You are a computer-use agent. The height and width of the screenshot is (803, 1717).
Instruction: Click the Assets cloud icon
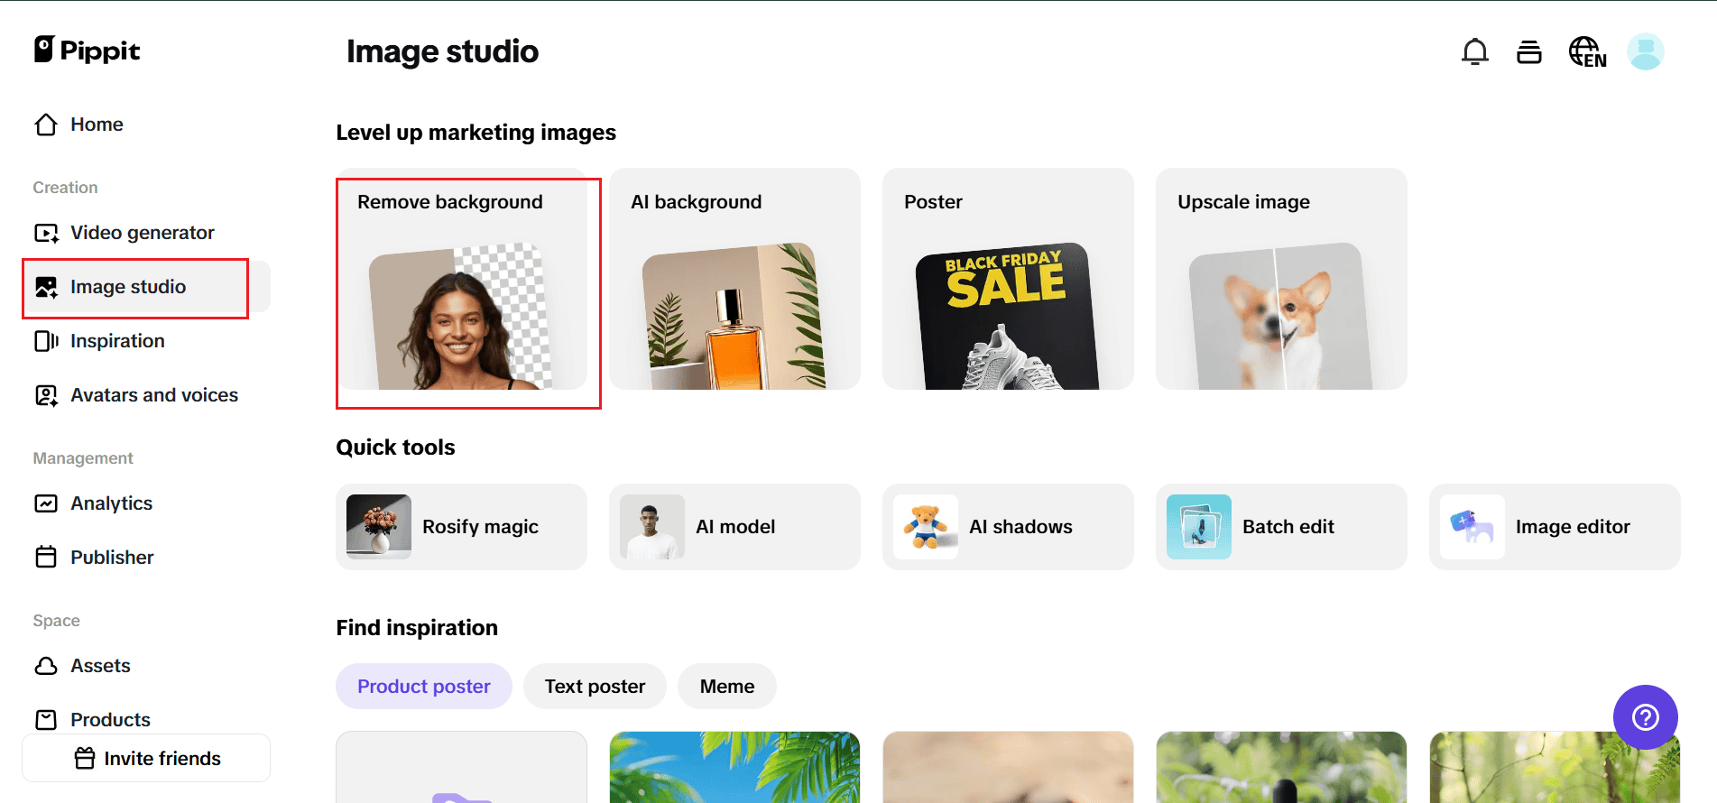(x=46, y=666)
